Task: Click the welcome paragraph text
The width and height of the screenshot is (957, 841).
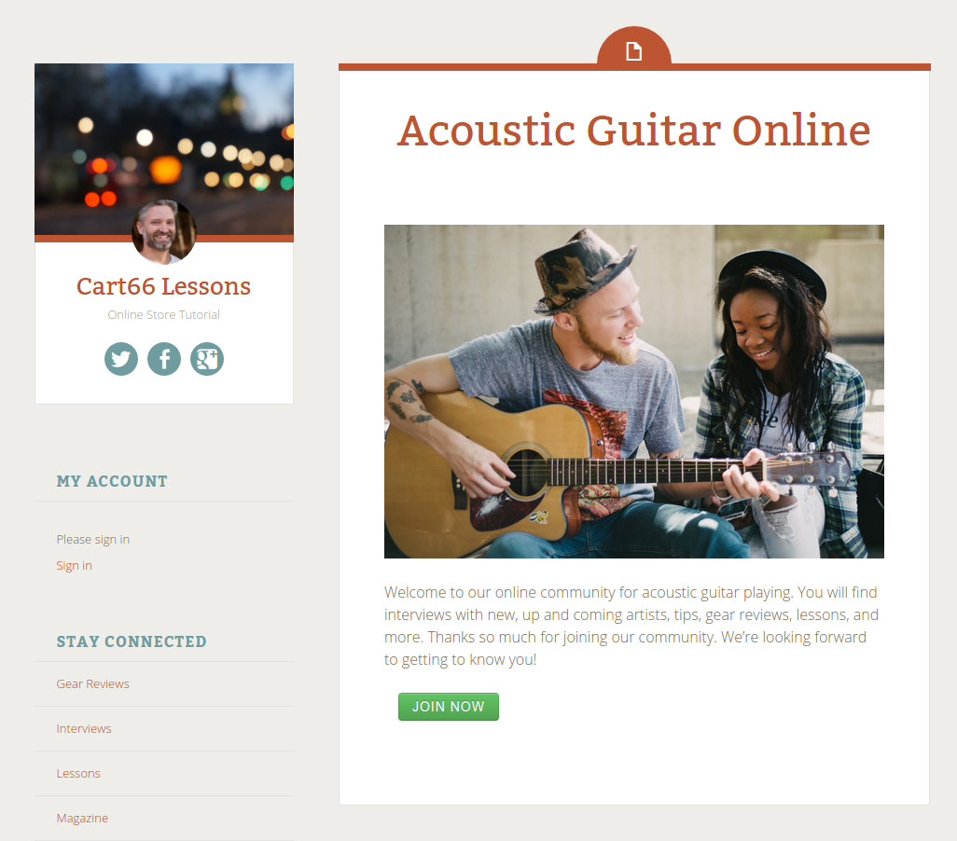Action: (x=631, y=627)
